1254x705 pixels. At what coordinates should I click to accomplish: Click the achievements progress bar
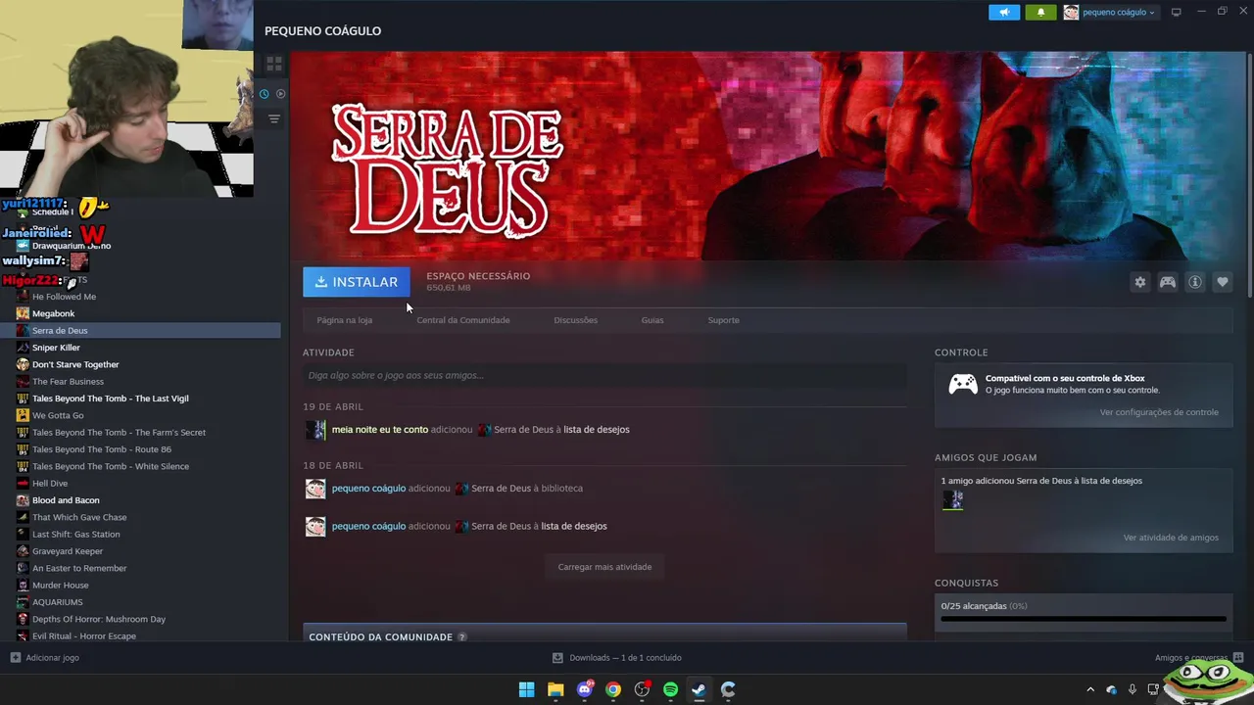coord(1084,619)
